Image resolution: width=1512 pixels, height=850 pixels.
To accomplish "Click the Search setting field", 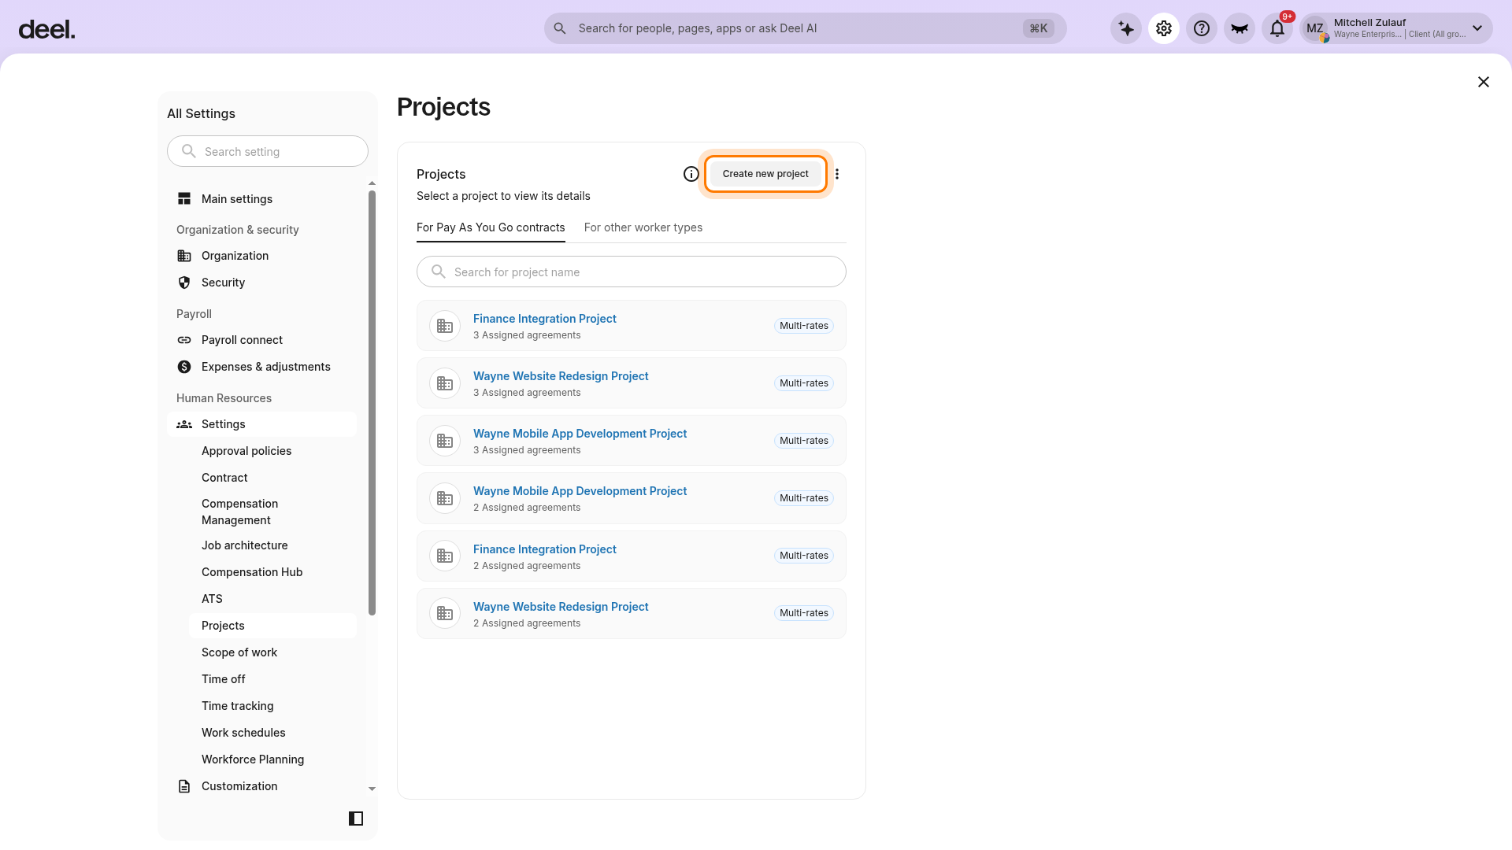I will 268,151.
